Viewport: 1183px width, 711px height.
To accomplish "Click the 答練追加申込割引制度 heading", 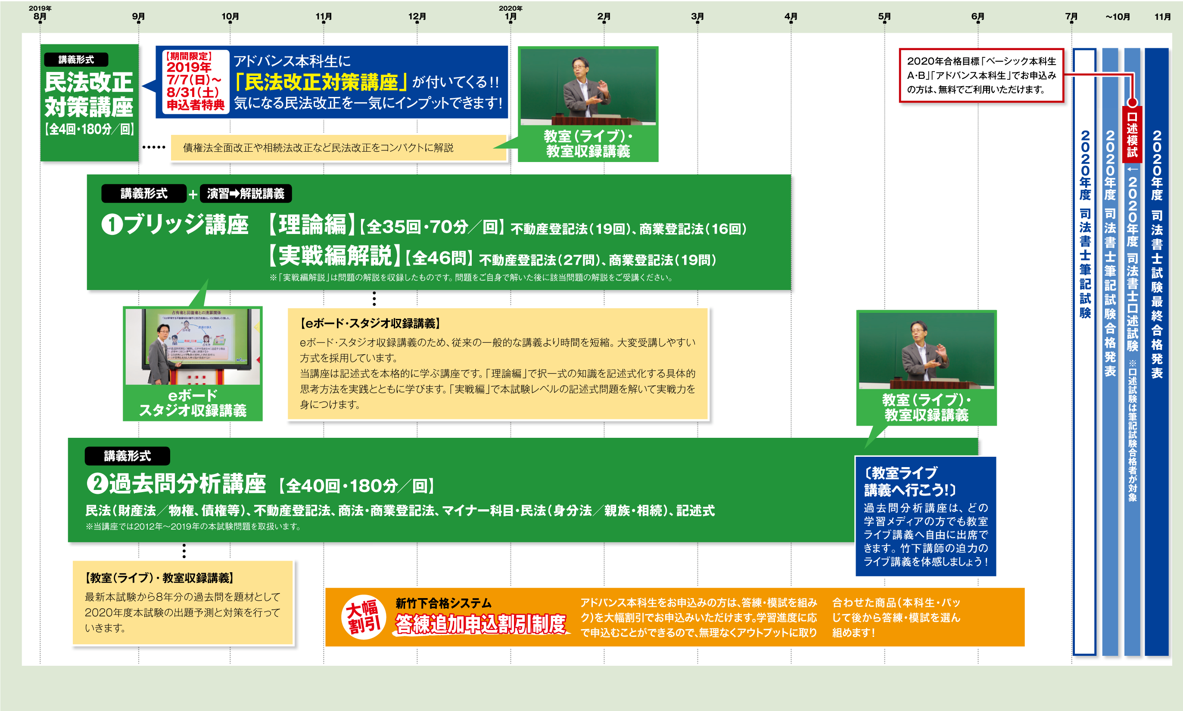I will pyautogui.click(x=480, y=624).
